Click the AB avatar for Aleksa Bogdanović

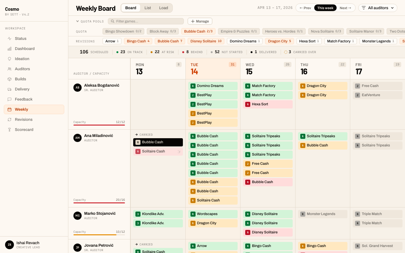coord(78,88)
